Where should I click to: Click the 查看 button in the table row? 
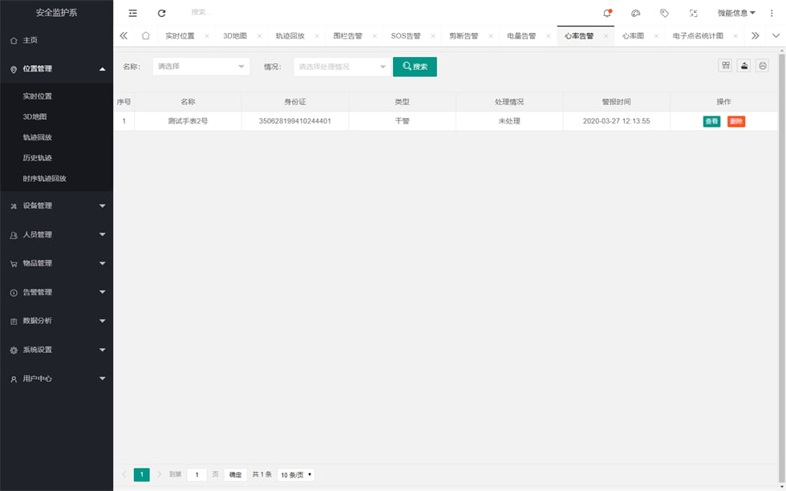pyautogui.click(x=711, y=121)
